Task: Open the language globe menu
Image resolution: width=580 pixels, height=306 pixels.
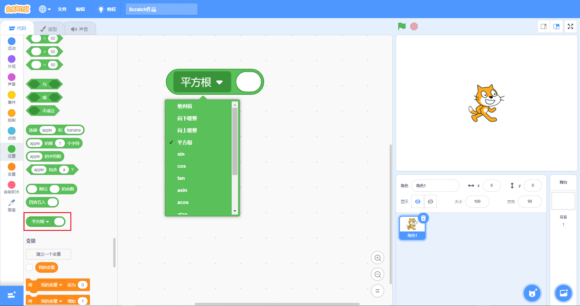Action: 45,9
